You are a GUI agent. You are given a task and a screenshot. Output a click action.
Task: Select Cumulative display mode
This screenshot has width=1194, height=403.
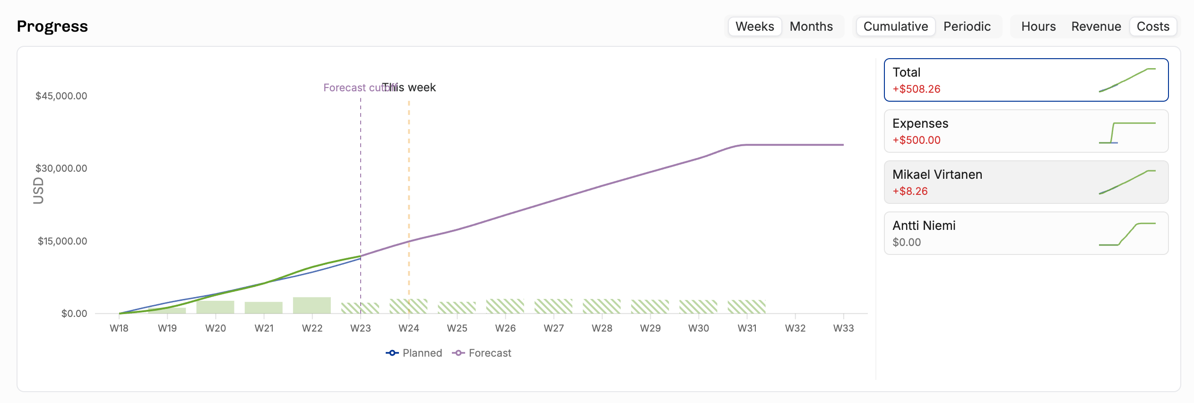[x=895, y=26]
